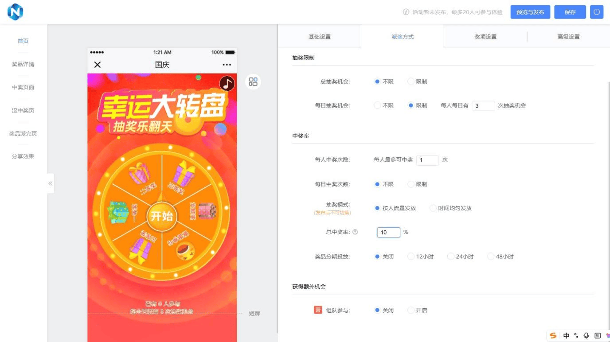This screenshot has height=342, width=610.
Task: Open the tooltip icon next to 总中奖率
Action: click(x=355, y=232)
